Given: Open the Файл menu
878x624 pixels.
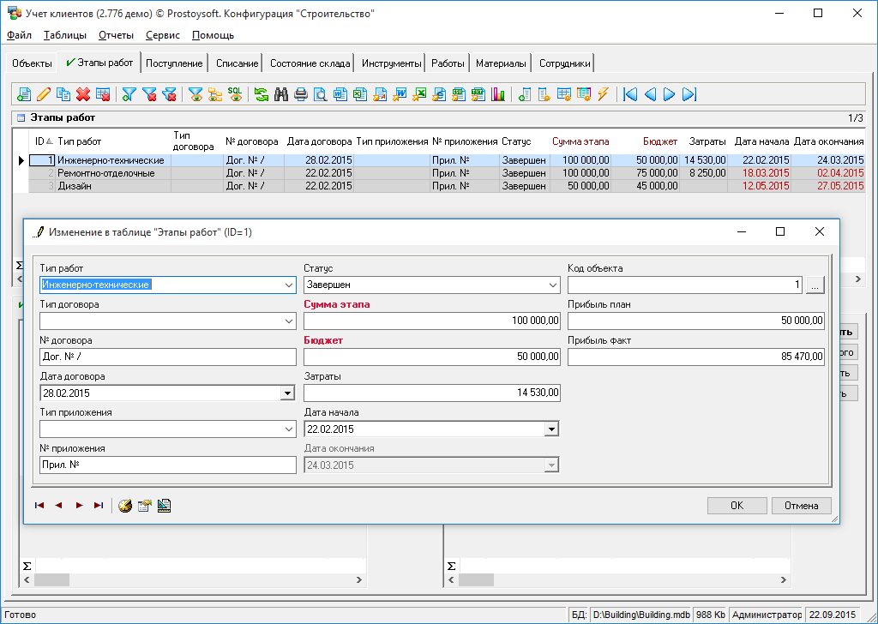Looking at the screenshot, I should click(x=19, y=35).
